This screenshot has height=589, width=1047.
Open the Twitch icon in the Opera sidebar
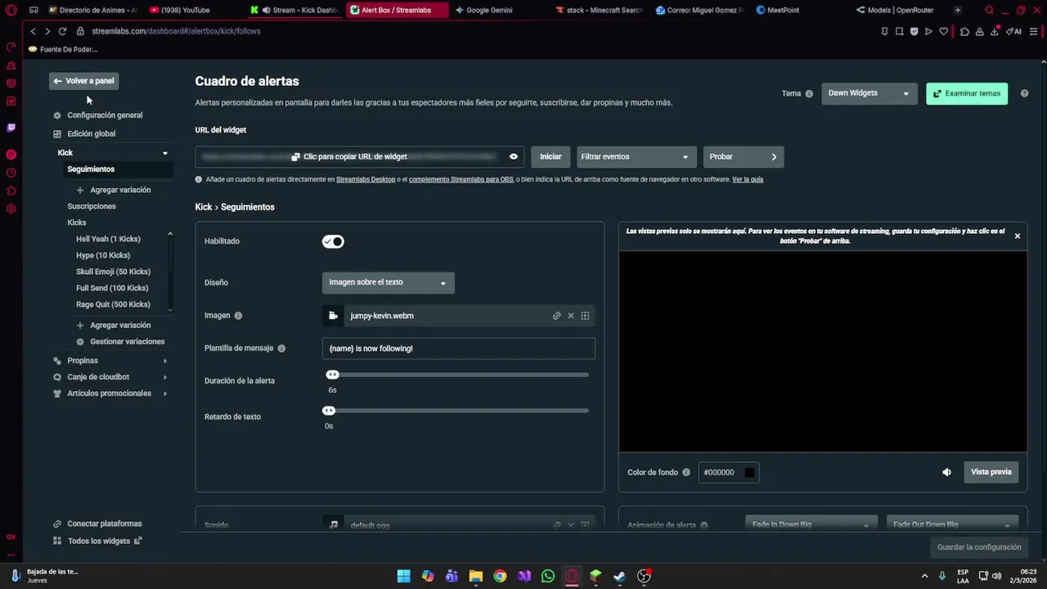pos(11,128)
